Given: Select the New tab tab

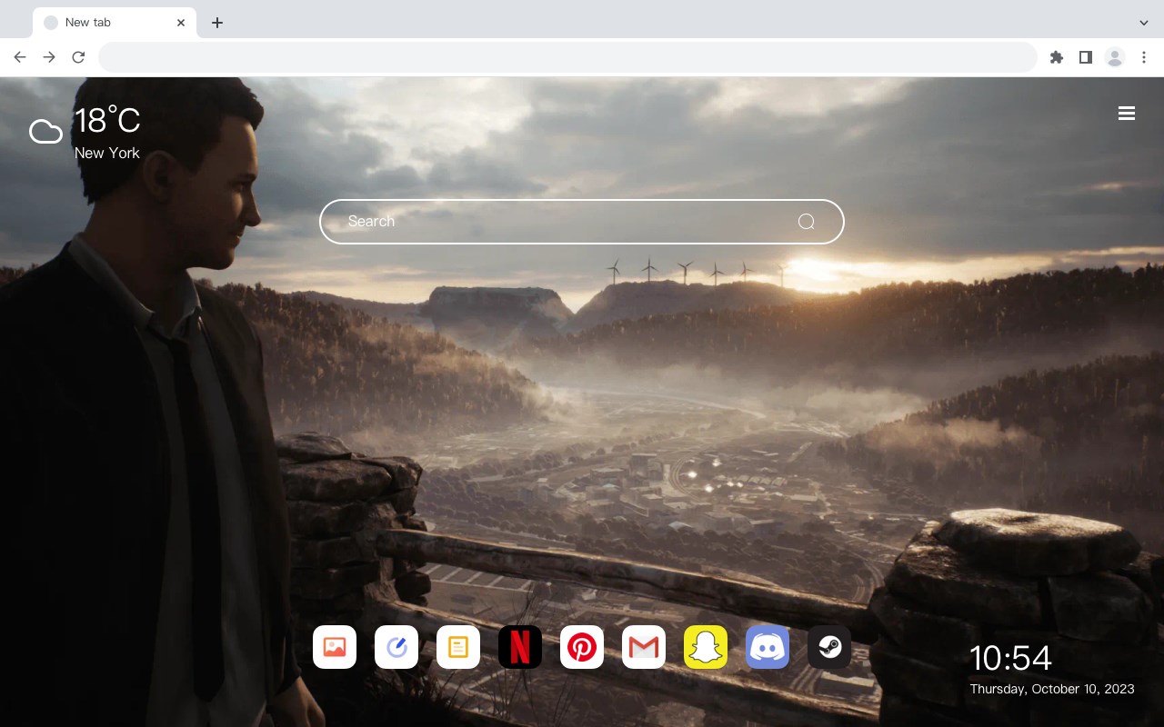Looking at the screenshot, I should click(115, 23).
